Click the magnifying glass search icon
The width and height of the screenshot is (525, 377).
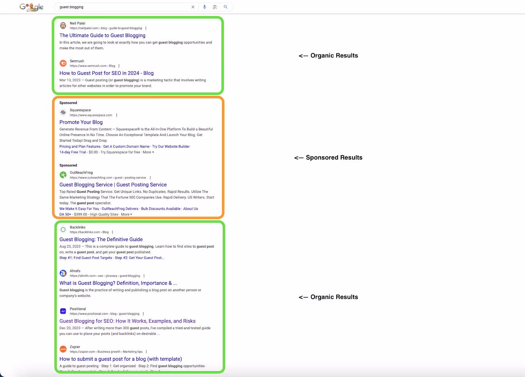[x=226, y=7]
